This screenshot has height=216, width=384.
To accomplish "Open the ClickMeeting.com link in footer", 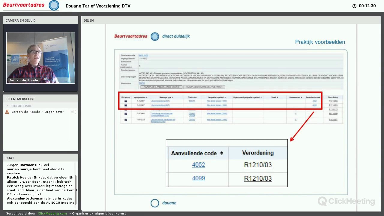I will 52,214.
